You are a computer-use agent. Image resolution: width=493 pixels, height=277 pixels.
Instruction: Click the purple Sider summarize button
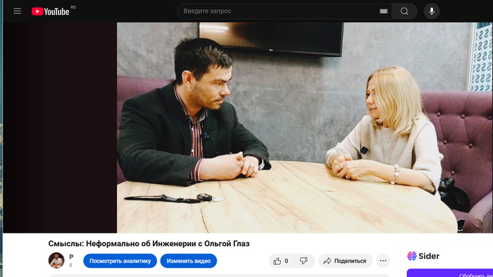pyautogui.click(x=450, y=273)
